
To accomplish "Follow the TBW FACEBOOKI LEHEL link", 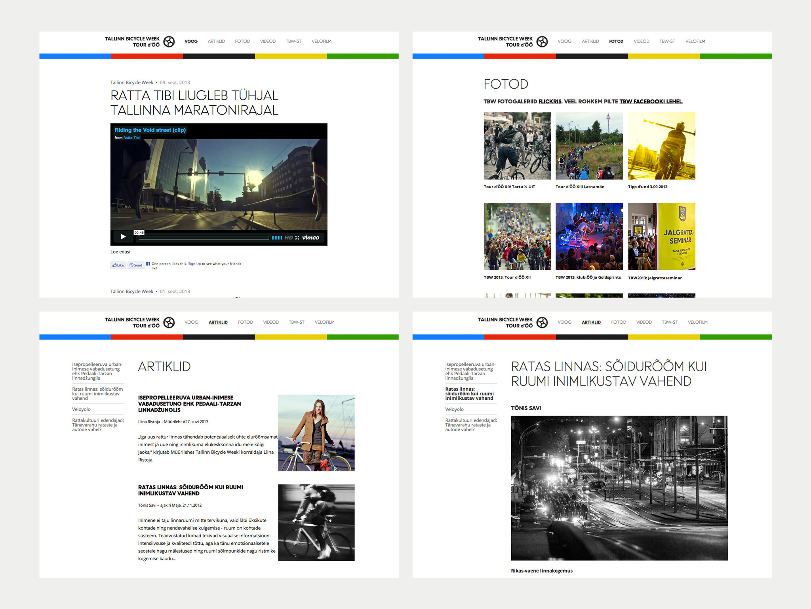I will [x=650, y=101].
